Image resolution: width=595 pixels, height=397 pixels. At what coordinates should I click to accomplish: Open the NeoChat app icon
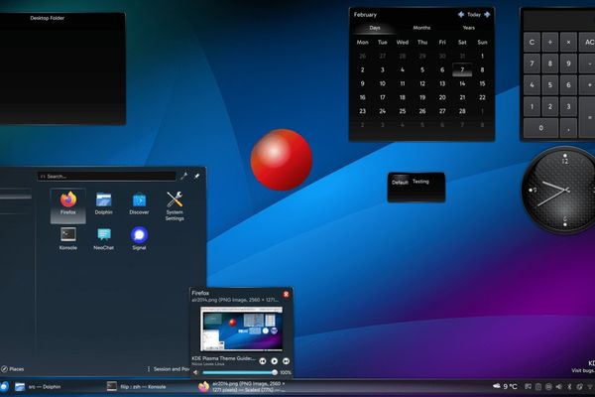point(103,238)
